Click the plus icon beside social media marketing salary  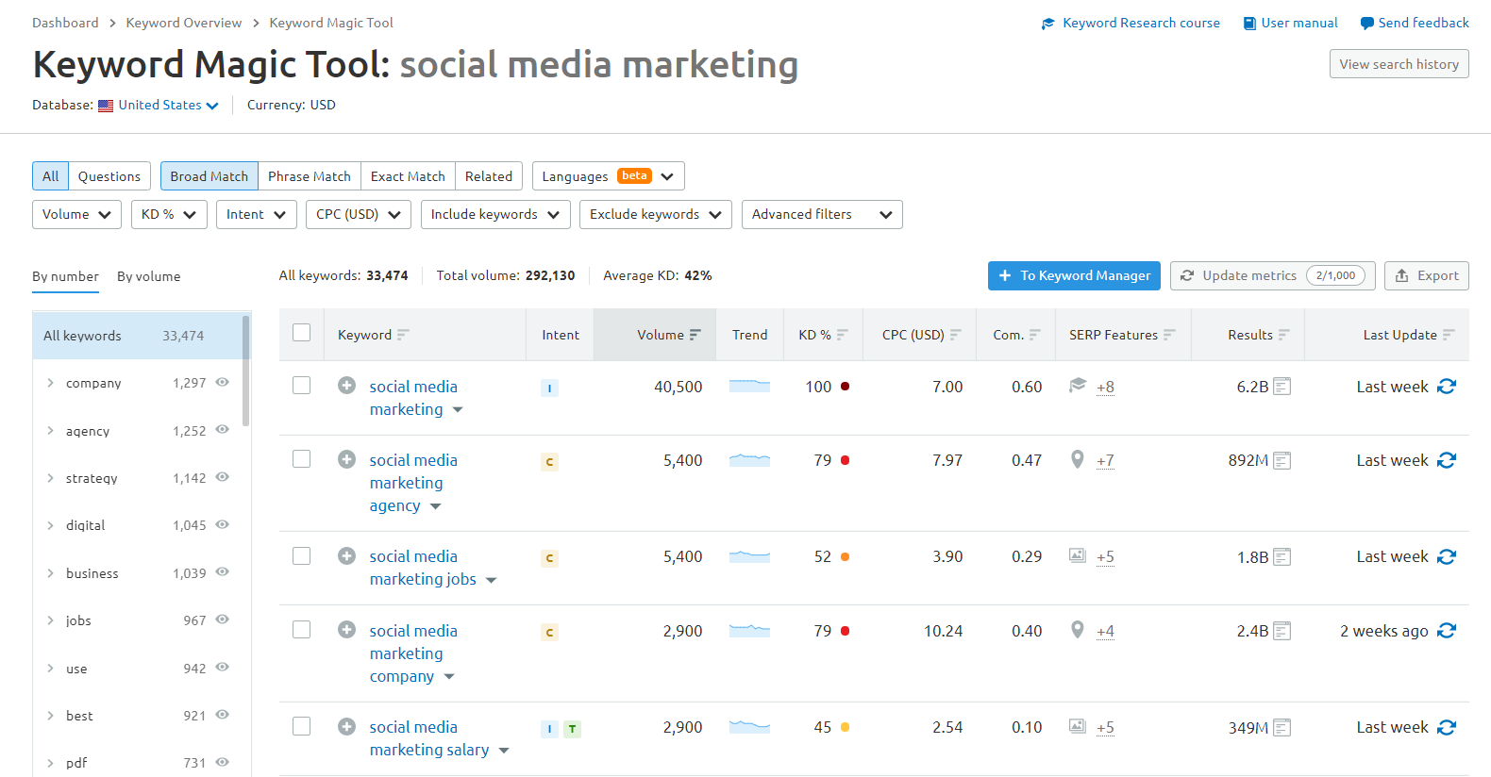[347, 727]
